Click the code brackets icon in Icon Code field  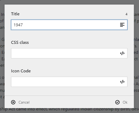tap(122, 82)
